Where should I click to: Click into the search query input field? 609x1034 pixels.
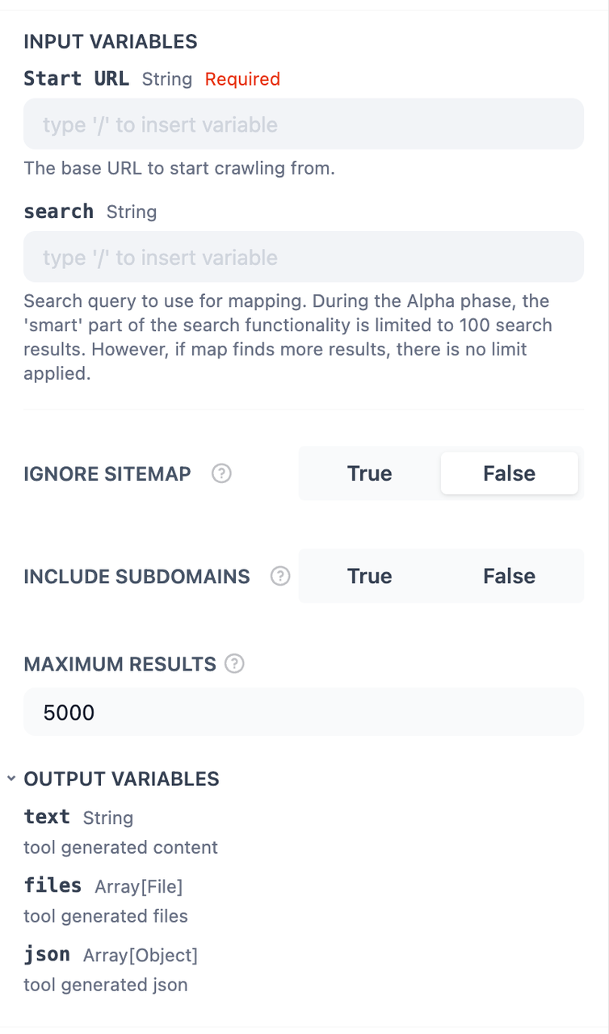(x=304, y=257)
